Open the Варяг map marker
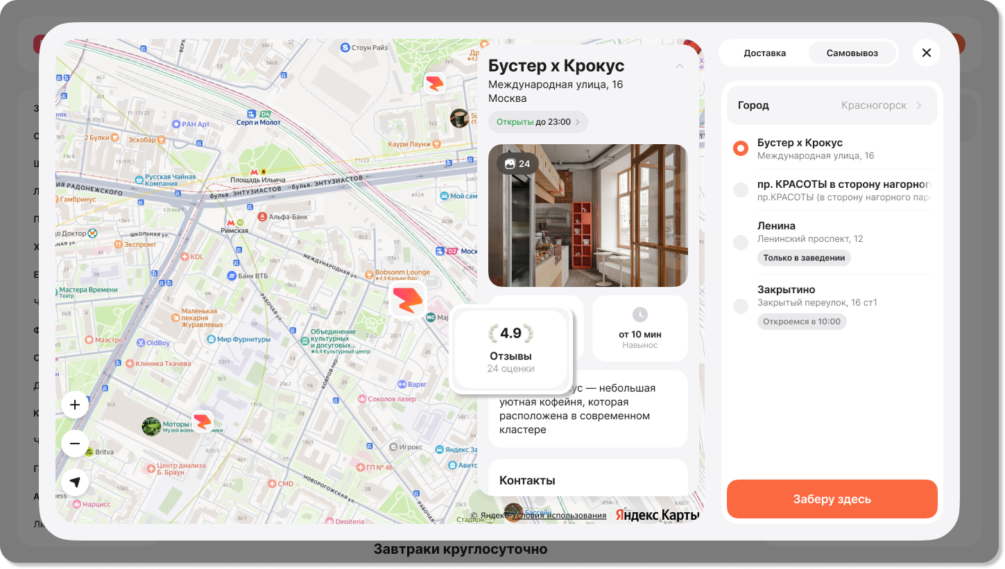The height and width of the screenshot is (569, 1005). pyautogui.click(x=402, y=384)
